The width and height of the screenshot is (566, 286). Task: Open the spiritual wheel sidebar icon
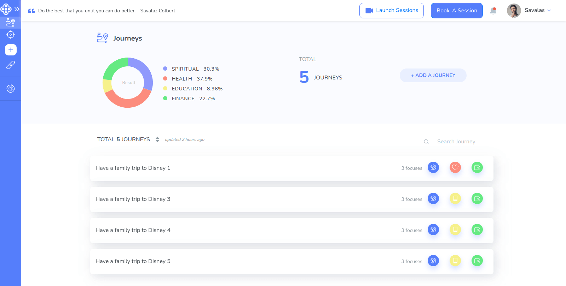point(11,89)
